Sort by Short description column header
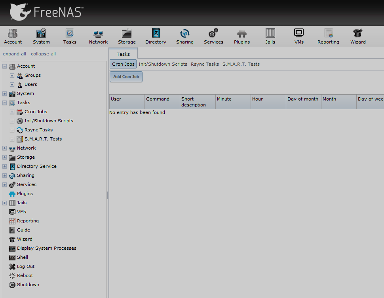Image resolution: width=384 pixels, height=298 pixels. point(198,102)
